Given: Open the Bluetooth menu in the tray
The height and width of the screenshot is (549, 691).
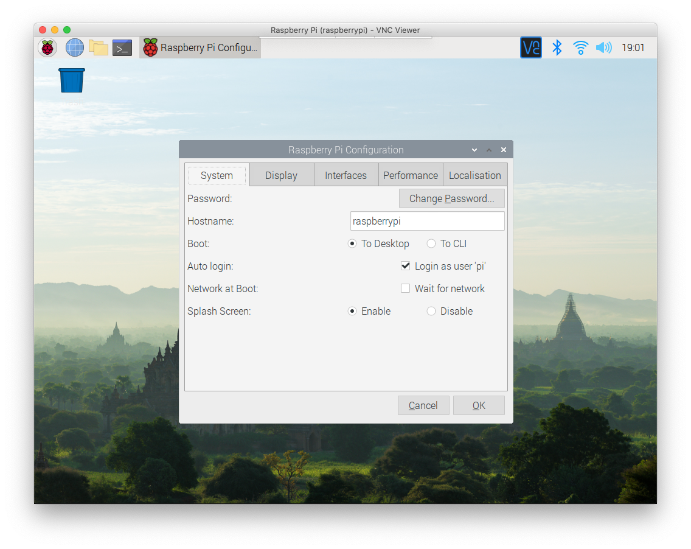Looking at the screenshot, I should coord(557,47).
